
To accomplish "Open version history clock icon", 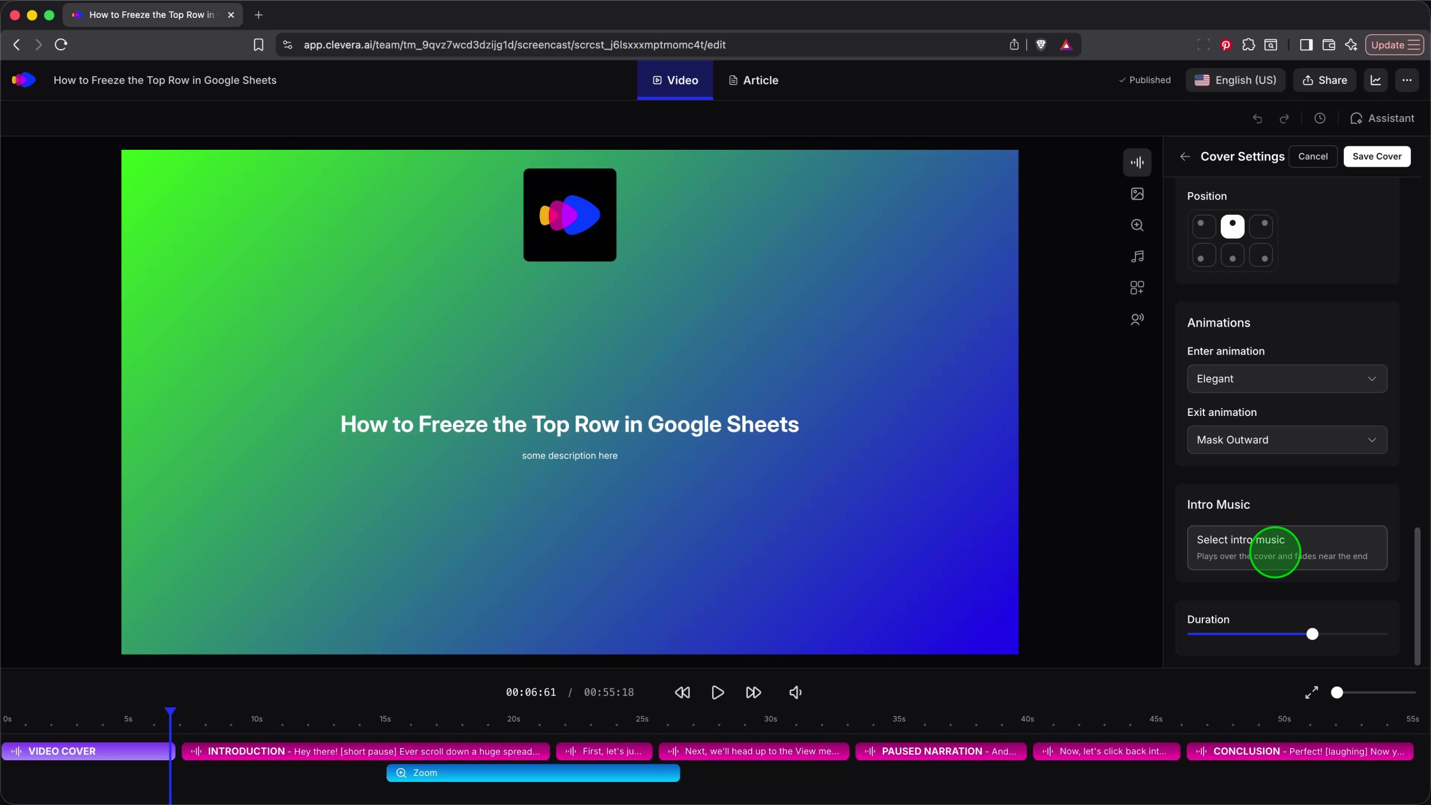I will click(1320, 119).
